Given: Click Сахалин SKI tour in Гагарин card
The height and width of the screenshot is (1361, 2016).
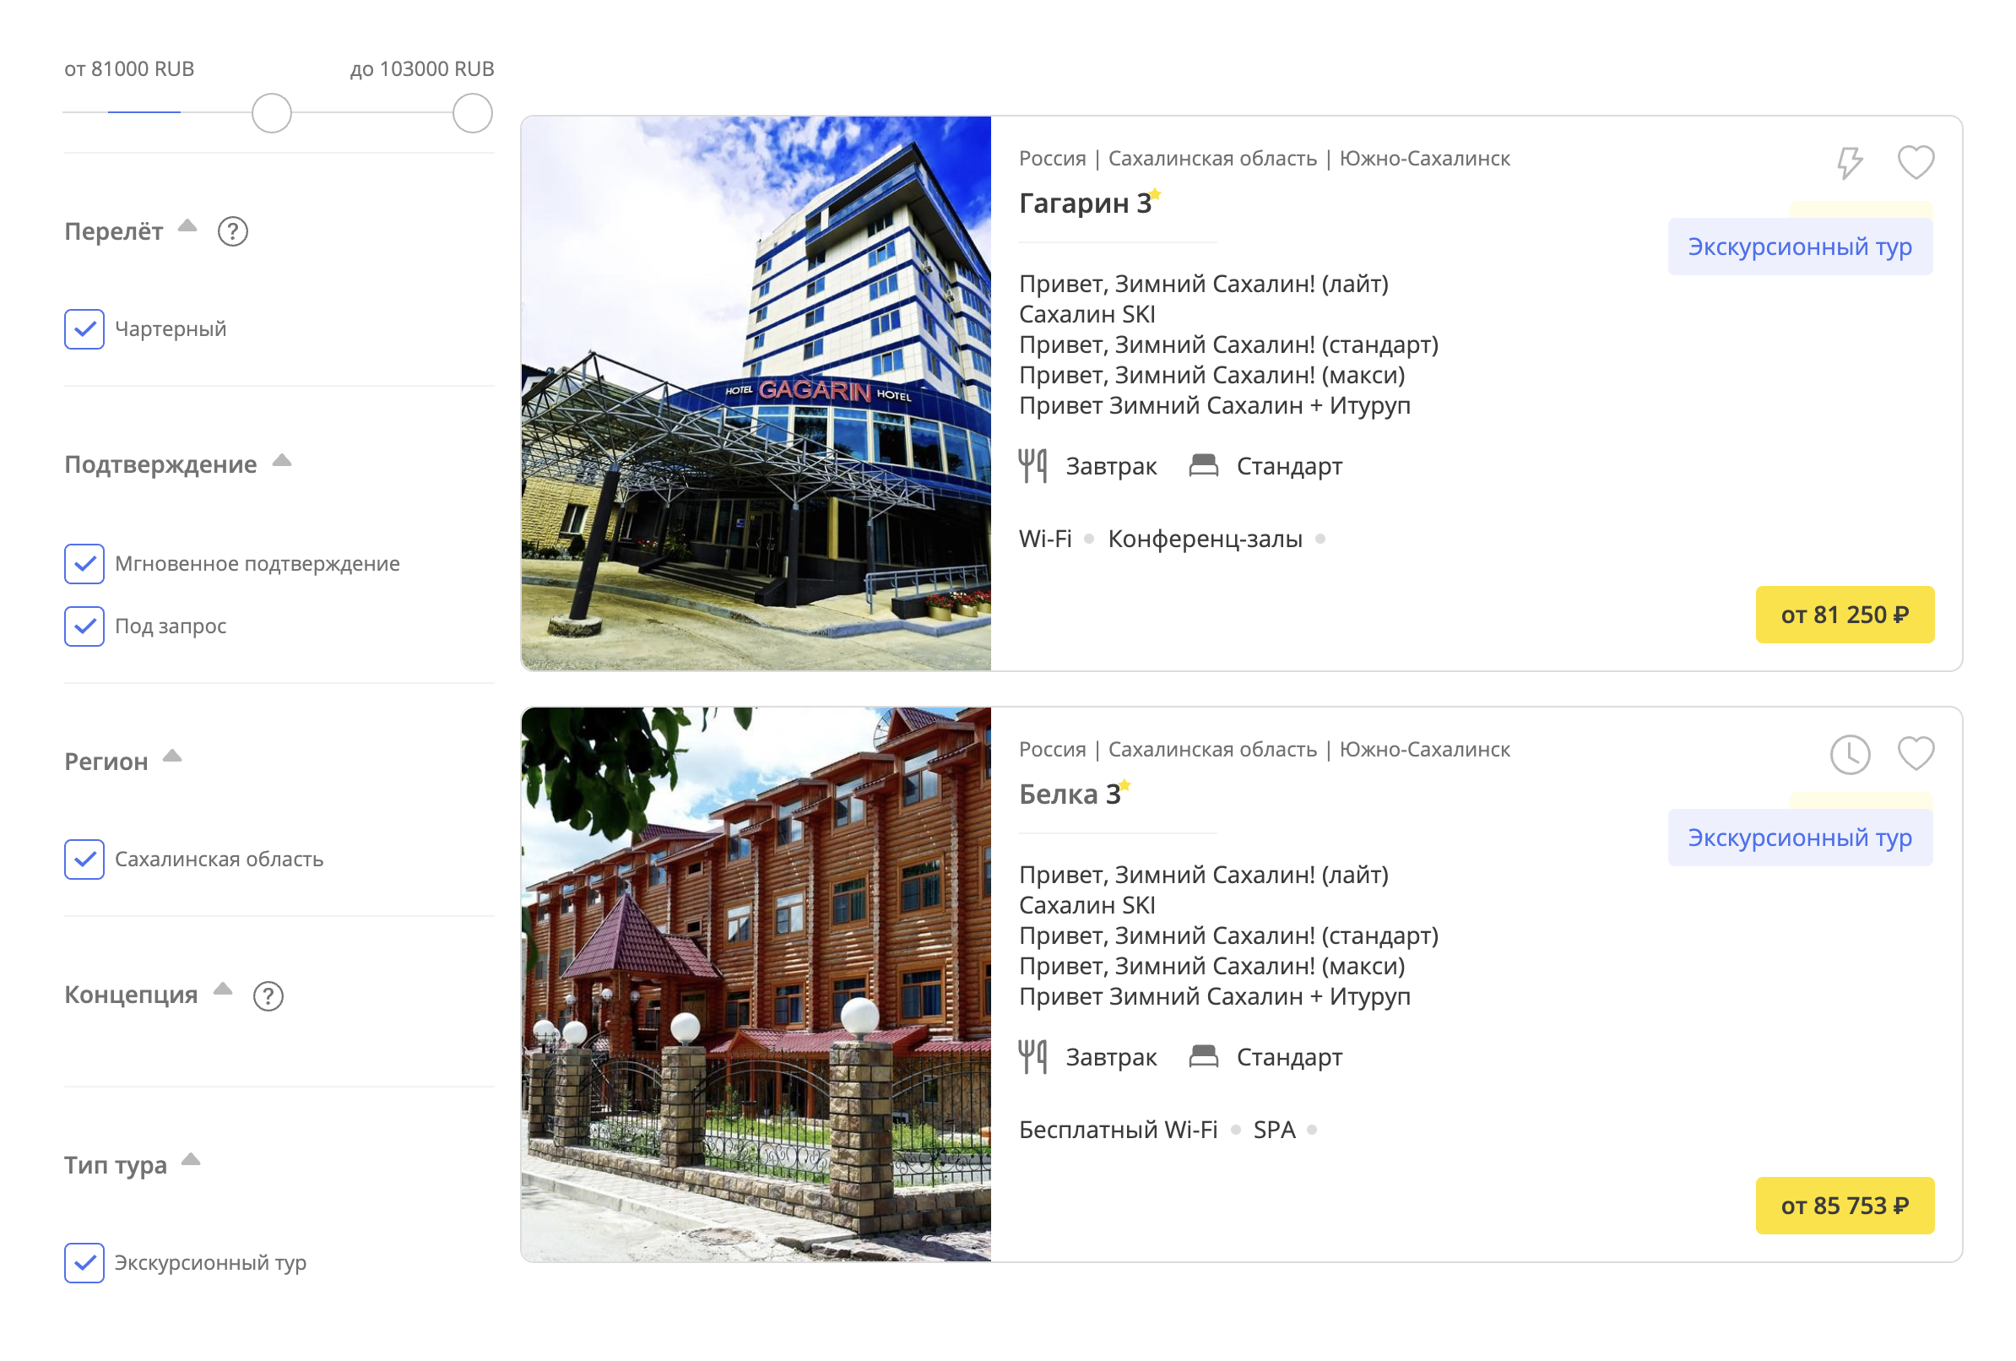Looking at the screenshot, I should (1087, 314).
